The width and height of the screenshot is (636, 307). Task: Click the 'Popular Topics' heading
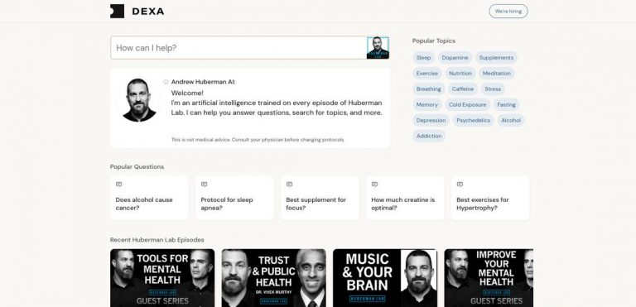pyautogui.click(x=434, y=41)
